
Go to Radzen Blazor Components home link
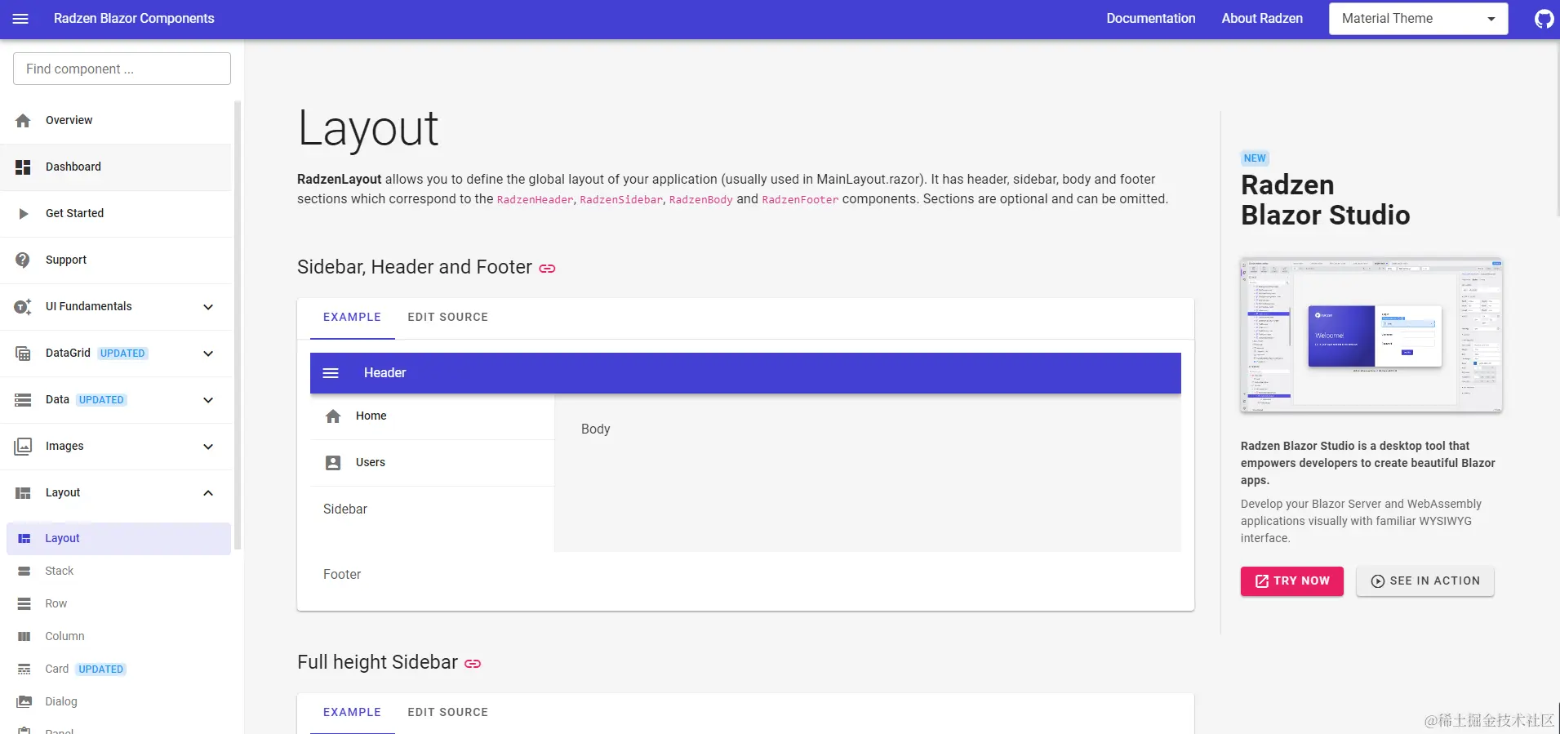click(134, 19)
